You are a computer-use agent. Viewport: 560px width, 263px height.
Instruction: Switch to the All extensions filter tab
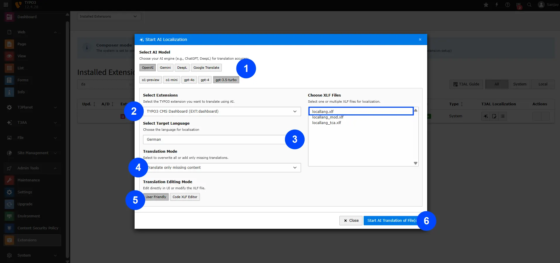(x=497, y=84)
